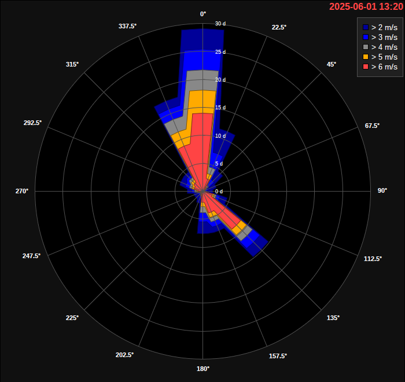
Task: Click the red > 6 m/s legend swatch
Action: 366,67
